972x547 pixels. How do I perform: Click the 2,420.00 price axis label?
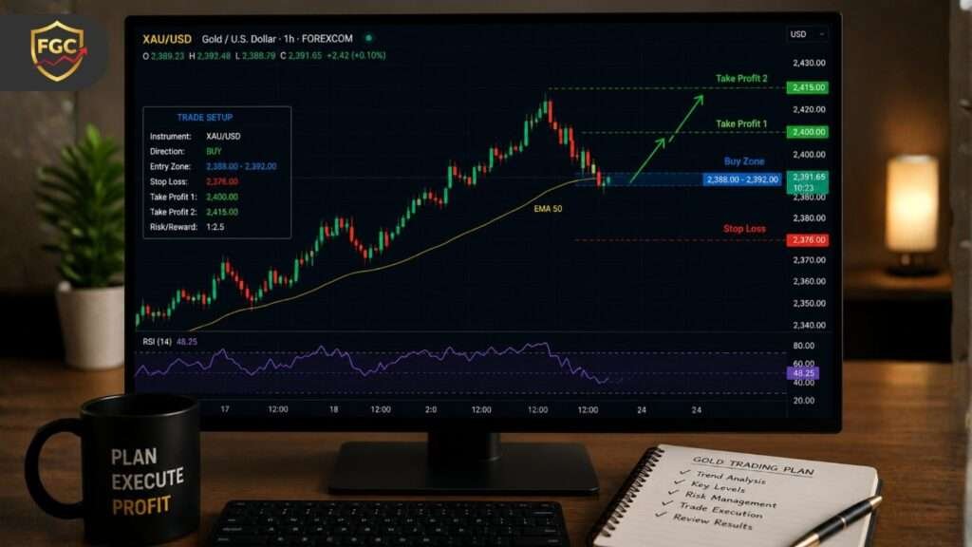809,110
